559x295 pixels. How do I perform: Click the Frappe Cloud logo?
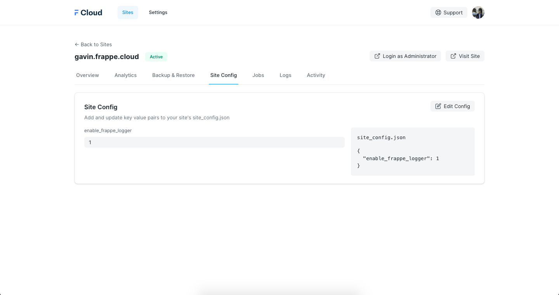coord(88,12)
